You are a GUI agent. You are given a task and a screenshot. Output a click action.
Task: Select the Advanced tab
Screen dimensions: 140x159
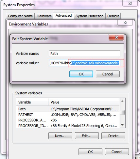click(x=64, y=15)
